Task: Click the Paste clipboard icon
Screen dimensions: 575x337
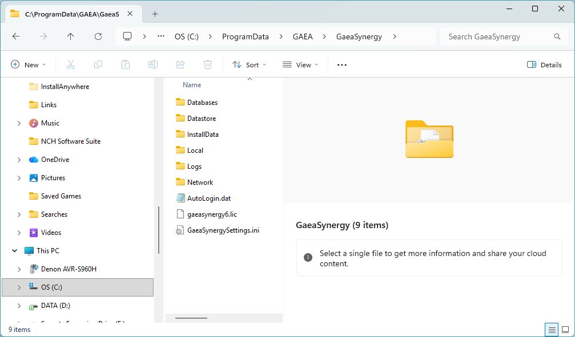Action: pyautogui.click(x=126, y=65)
